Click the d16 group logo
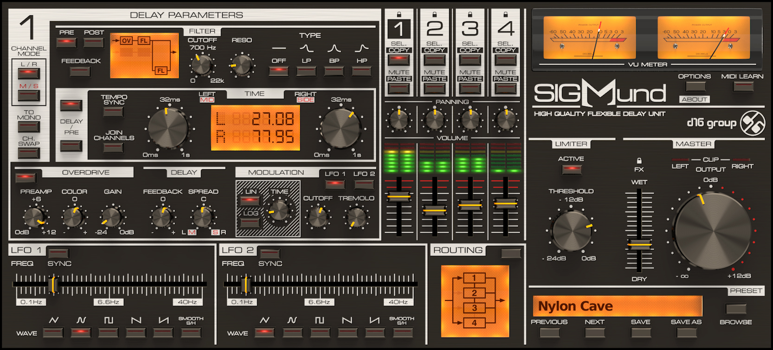This screenshot has height=350, width=773. (x=752, y=123)
